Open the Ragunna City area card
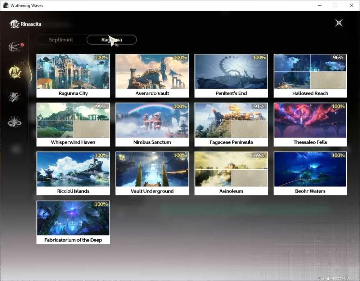 point(73,76)
